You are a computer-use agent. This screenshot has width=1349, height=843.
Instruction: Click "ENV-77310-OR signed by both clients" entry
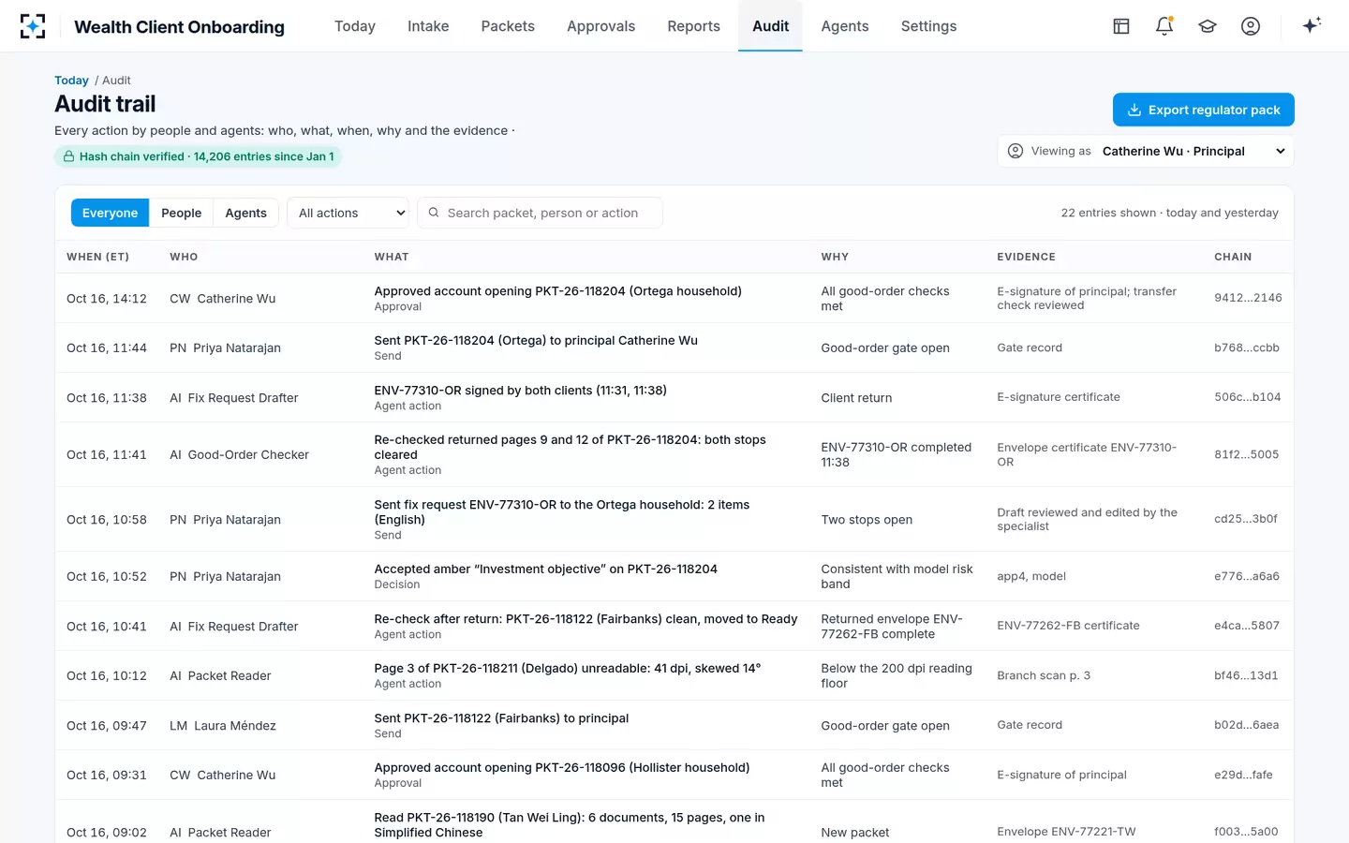[521, 391]
